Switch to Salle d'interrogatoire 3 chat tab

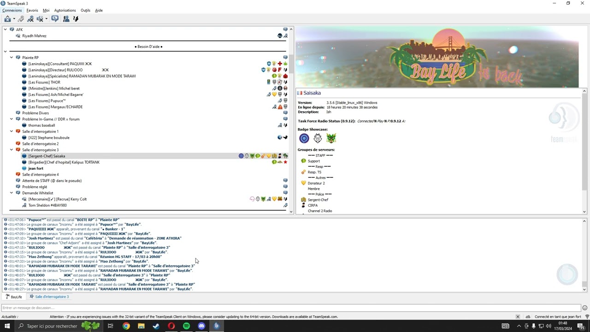click(x=49, y=297)
